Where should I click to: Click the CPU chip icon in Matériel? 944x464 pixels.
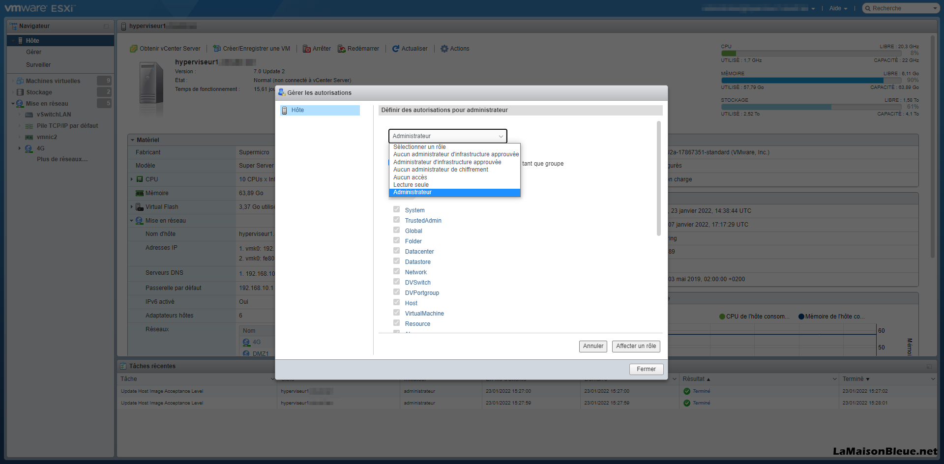140,179
